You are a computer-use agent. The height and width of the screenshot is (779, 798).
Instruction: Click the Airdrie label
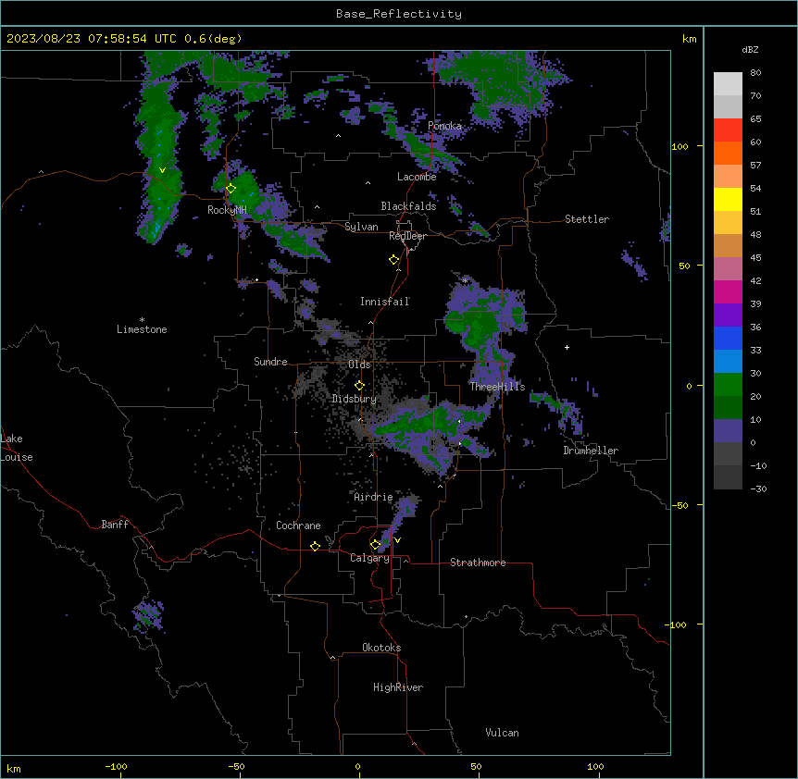373,497
